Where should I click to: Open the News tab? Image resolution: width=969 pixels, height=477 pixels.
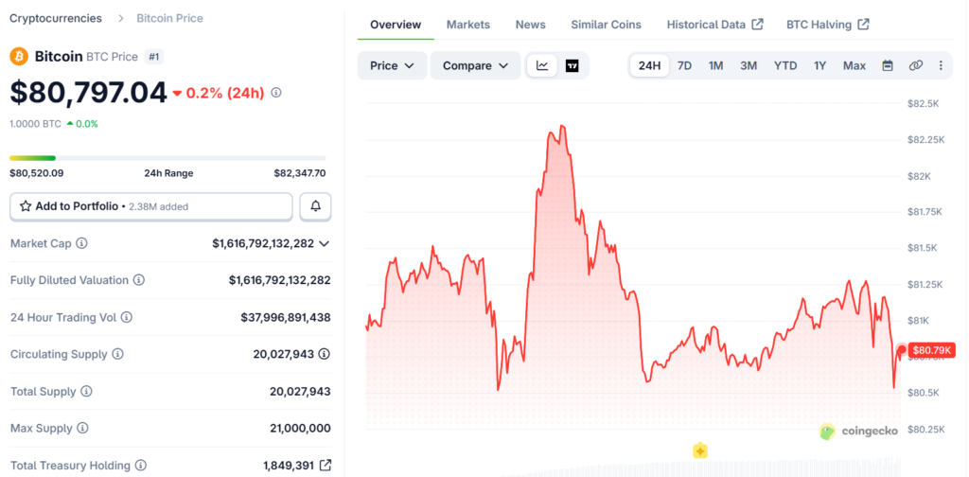click(x=530, y=25)
